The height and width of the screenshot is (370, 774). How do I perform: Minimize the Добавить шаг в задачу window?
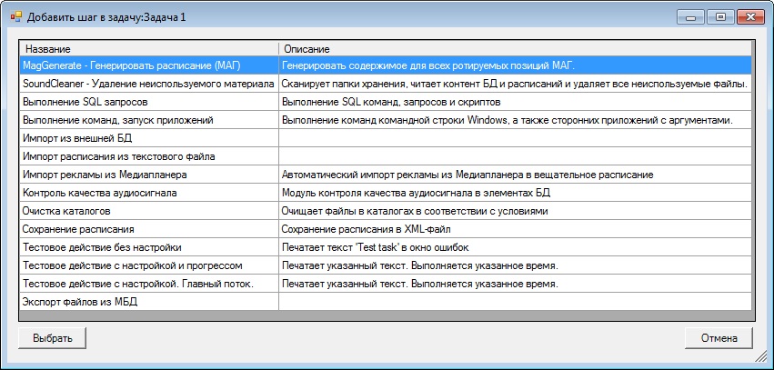(691, 17)
